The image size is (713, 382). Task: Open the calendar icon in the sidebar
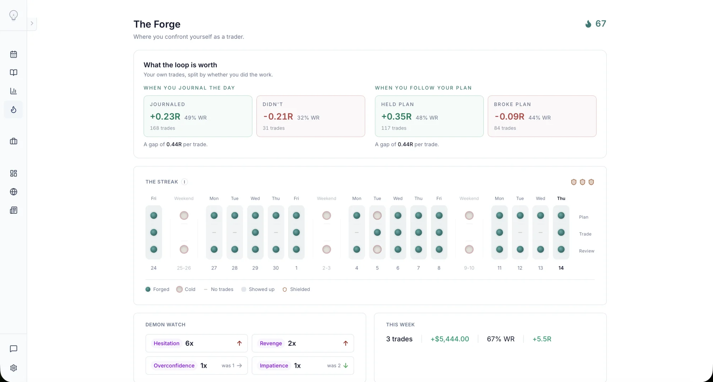point(14,54)
